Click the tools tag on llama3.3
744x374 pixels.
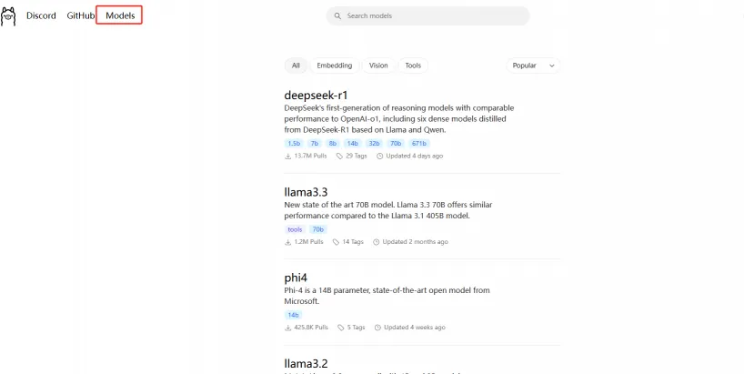pyautogui.click(x=295, y=229)
